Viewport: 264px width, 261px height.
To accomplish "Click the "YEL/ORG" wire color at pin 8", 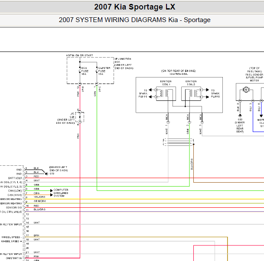I will click(39, 197).
